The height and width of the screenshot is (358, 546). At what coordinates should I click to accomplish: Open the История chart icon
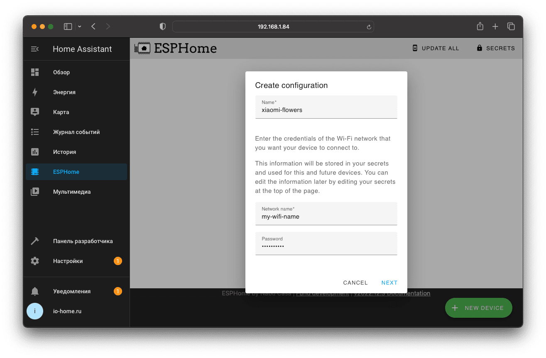pos(35,152)
